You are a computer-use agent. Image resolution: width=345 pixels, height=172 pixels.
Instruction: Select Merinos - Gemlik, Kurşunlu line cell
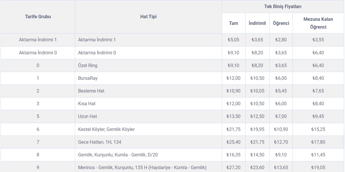point(148,168)
